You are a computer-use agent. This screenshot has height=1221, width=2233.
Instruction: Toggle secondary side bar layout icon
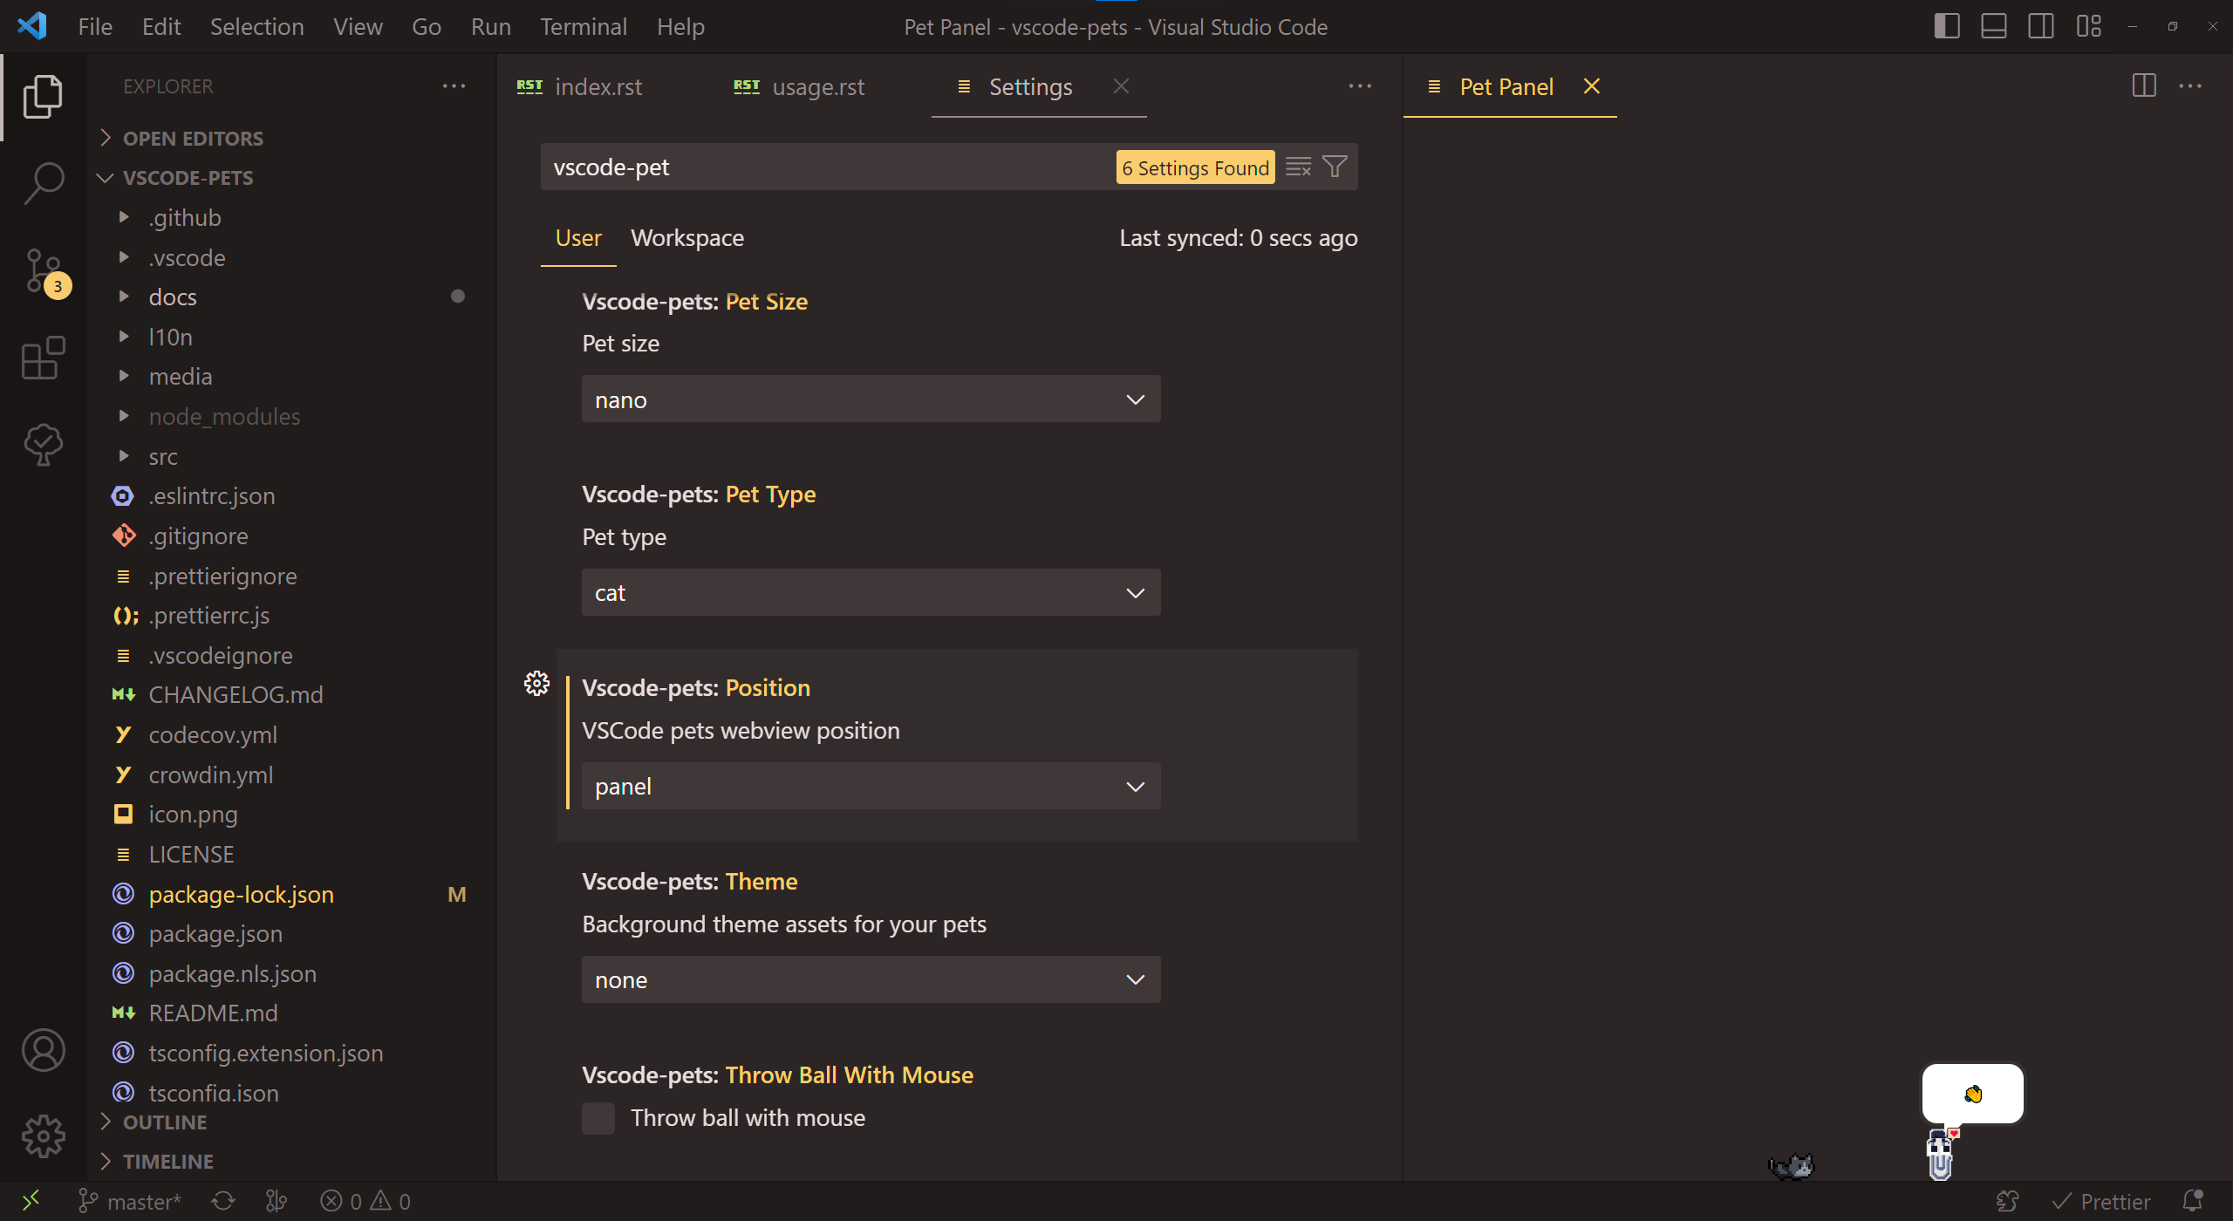[x=2041, y=26]
